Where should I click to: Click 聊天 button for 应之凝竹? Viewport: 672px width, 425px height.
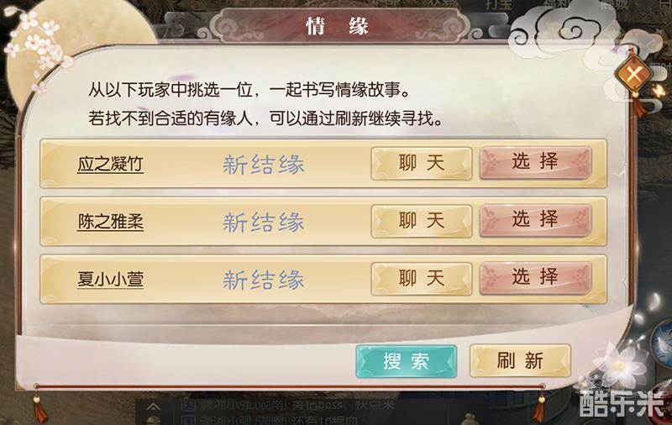[x=422, y=164]
